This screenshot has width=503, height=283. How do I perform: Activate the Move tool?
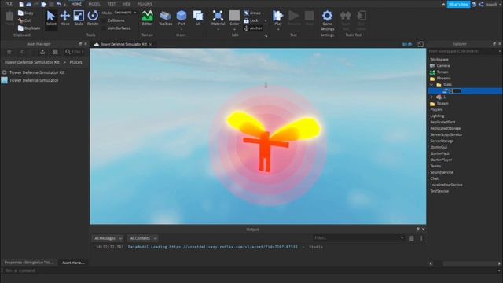point(64,18)
